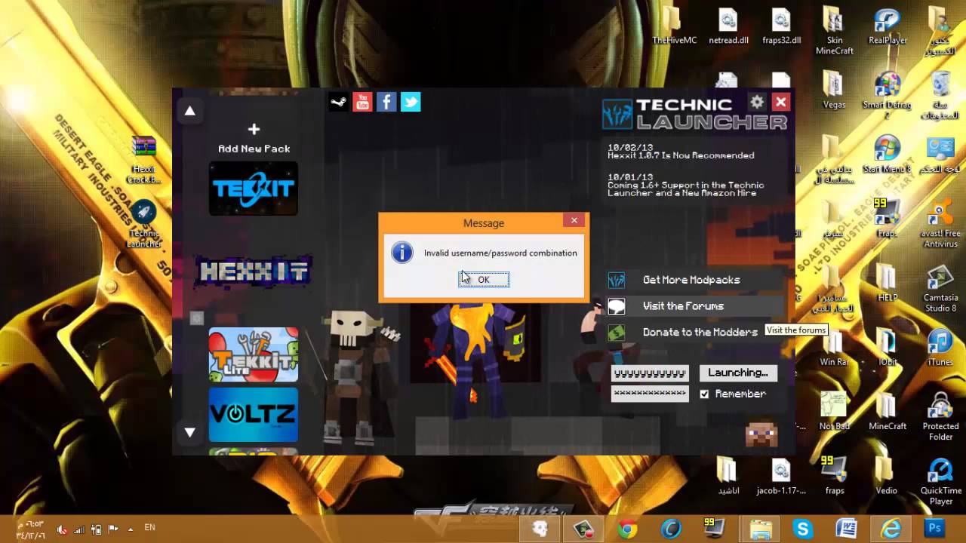The width and height of the screenshot is (966, 543).
Task: Click the forums speech bubble icon
Action: [617, 306]
